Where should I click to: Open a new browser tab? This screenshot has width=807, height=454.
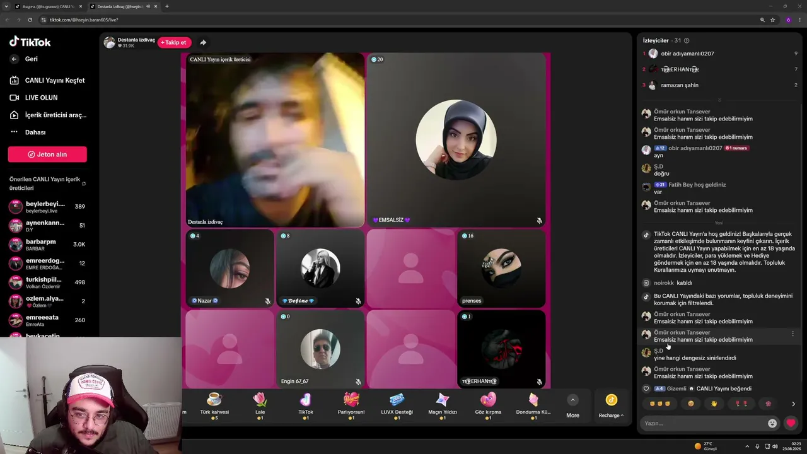pos(167,6)
